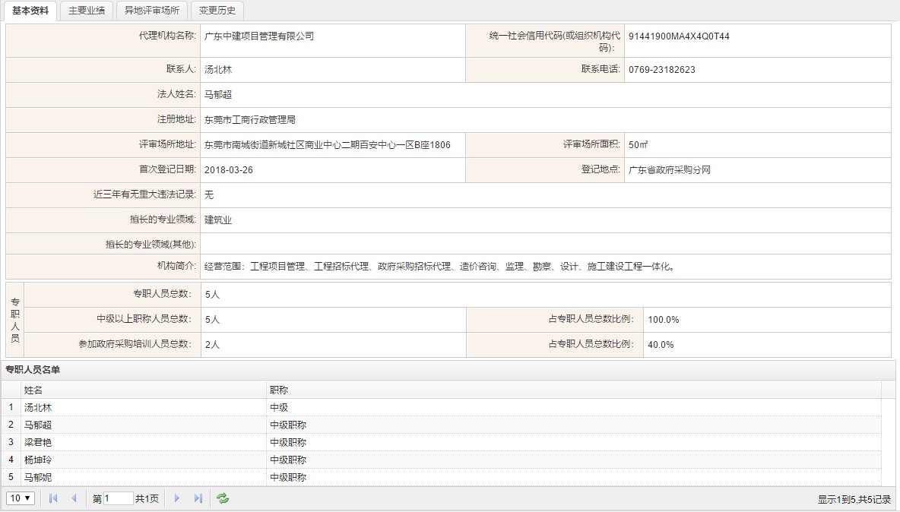Image resolution: width=900 pixels, height=512 pixels.
Task: Click registered address 东莞市工商行政管理局
Action: [249, 120]
